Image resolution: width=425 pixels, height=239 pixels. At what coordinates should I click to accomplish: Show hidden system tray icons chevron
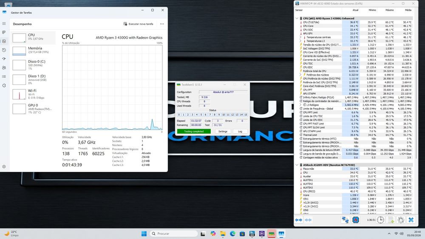click(389, 233)
